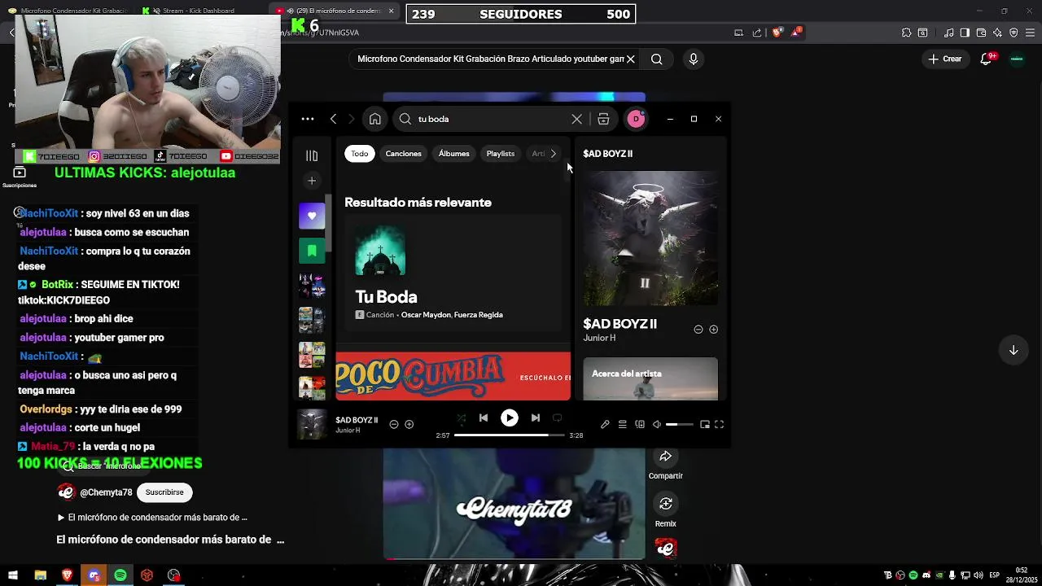
Task: Open bottom bar album cover thumbnail
Action: pyautogui.click(x=312, y=424)
